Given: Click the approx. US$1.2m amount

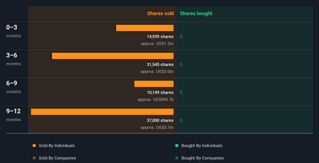Looking at the screenshot, I should coord(157,43).
